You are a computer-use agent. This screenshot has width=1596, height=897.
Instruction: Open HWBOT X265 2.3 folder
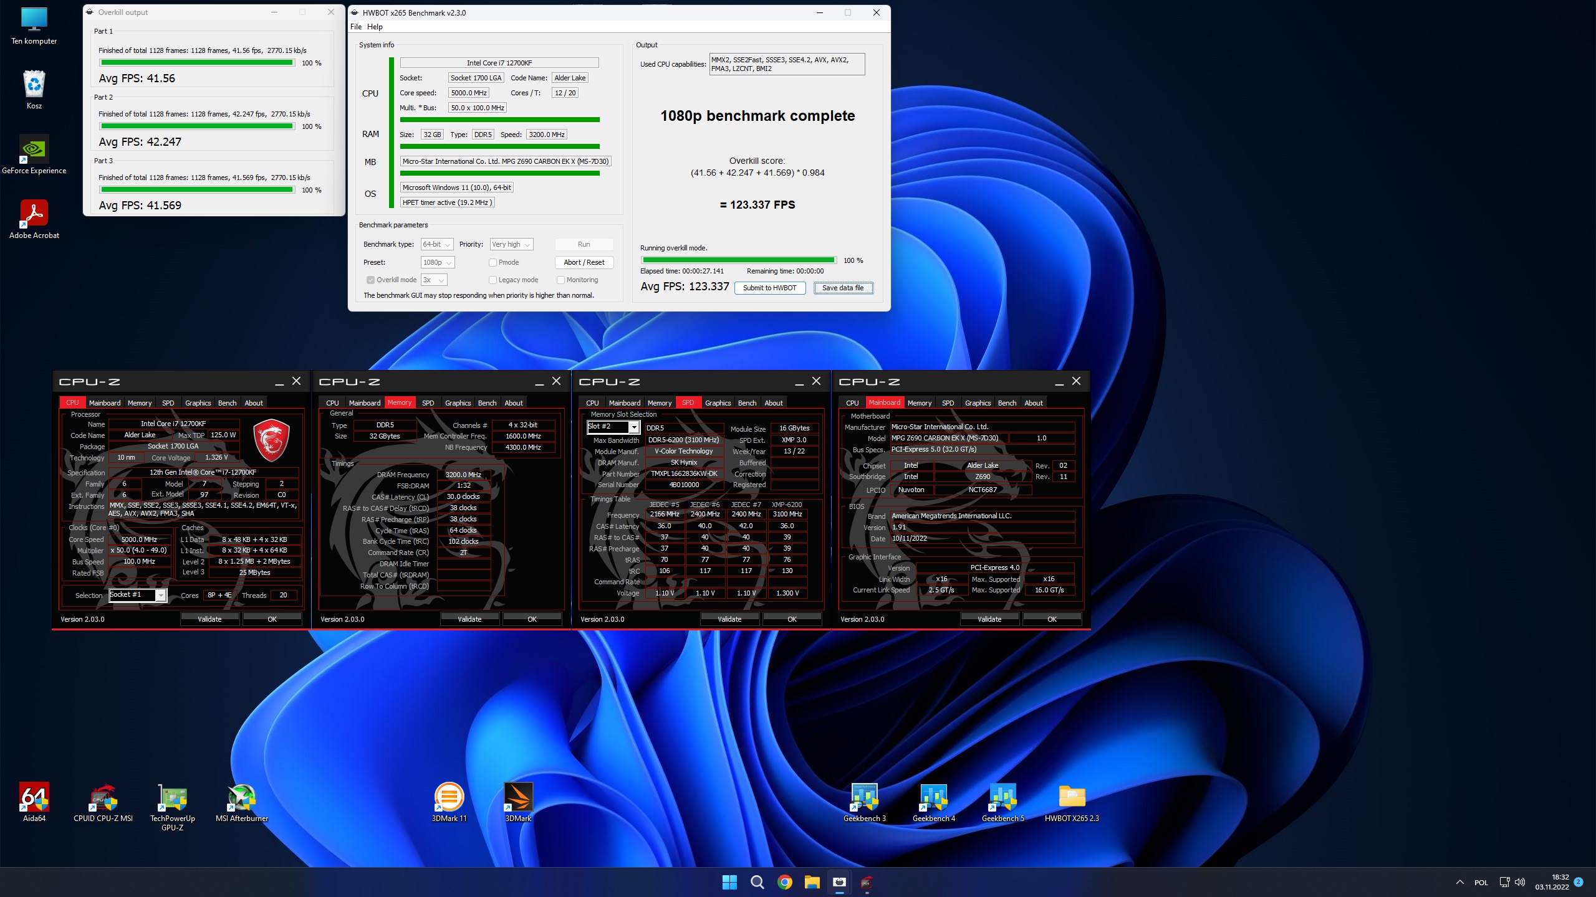point(1072,802)
